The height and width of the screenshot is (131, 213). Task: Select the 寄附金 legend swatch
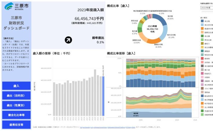click(202, 92)
